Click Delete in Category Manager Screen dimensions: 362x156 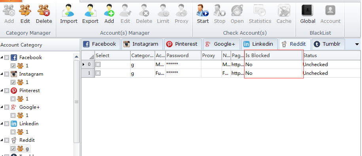point(44,14)
